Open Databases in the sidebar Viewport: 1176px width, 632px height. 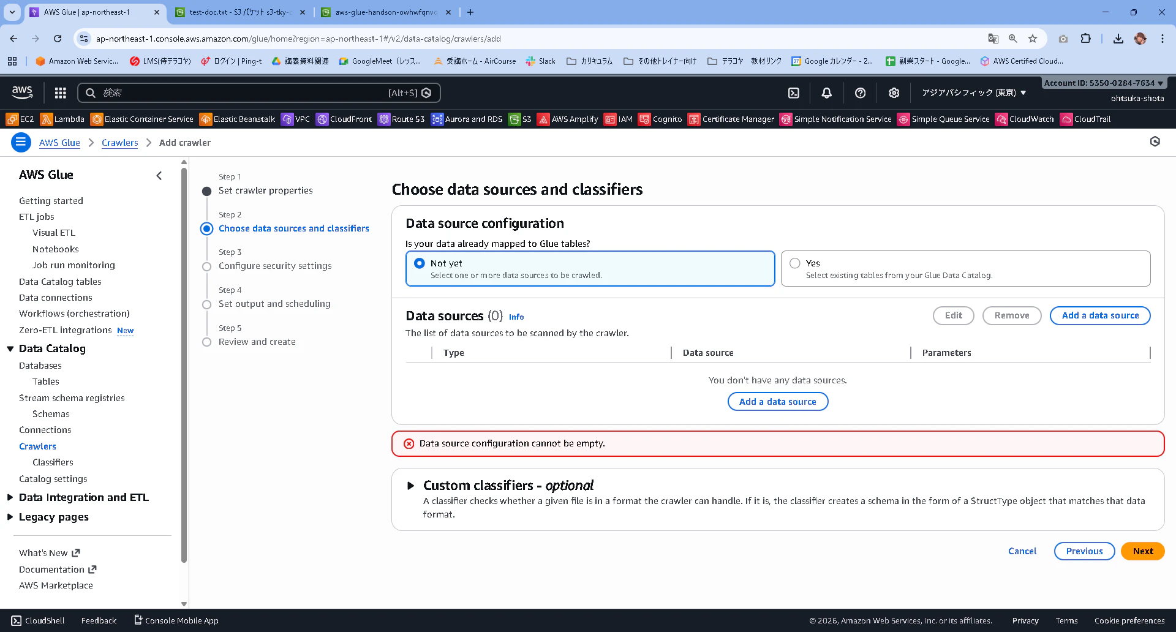coord(40,366)
